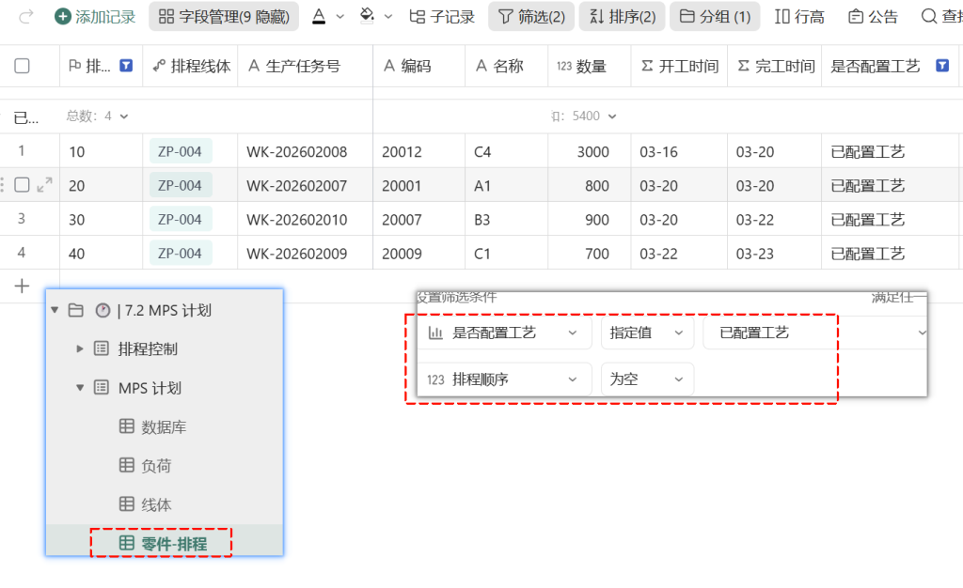Image resolution: width=963 pixels, height=588 pixels.
Task: Open the 为空 condition dropdown
Action: click(x=647, y=379)
